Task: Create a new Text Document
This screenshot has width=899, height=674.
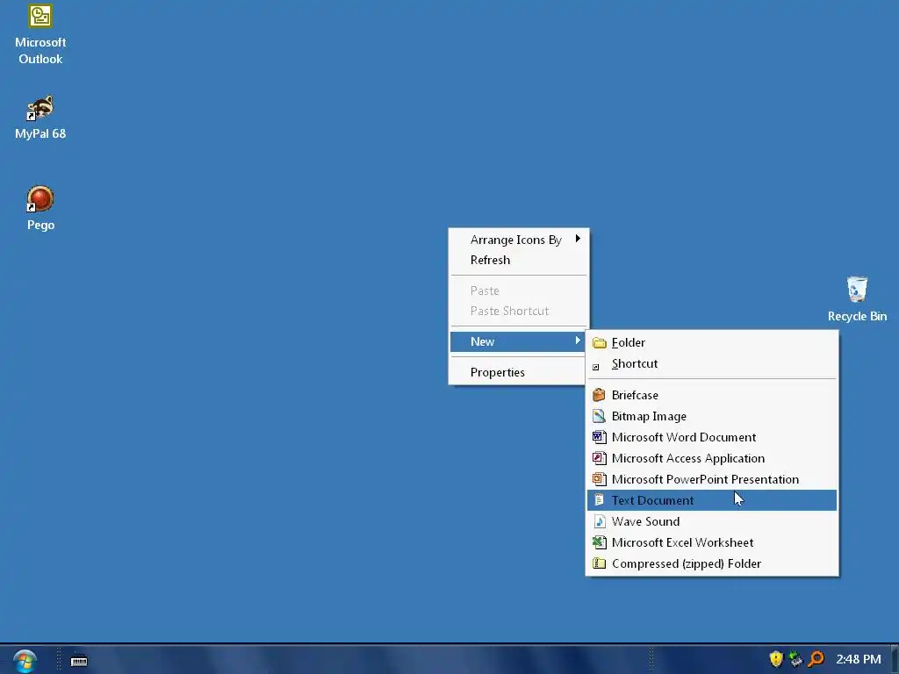Action: point(711,500)
